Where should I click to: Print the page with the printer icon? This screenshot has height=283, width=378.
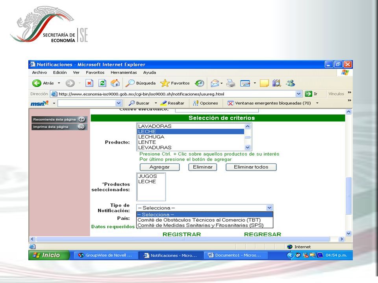(231, 83)
